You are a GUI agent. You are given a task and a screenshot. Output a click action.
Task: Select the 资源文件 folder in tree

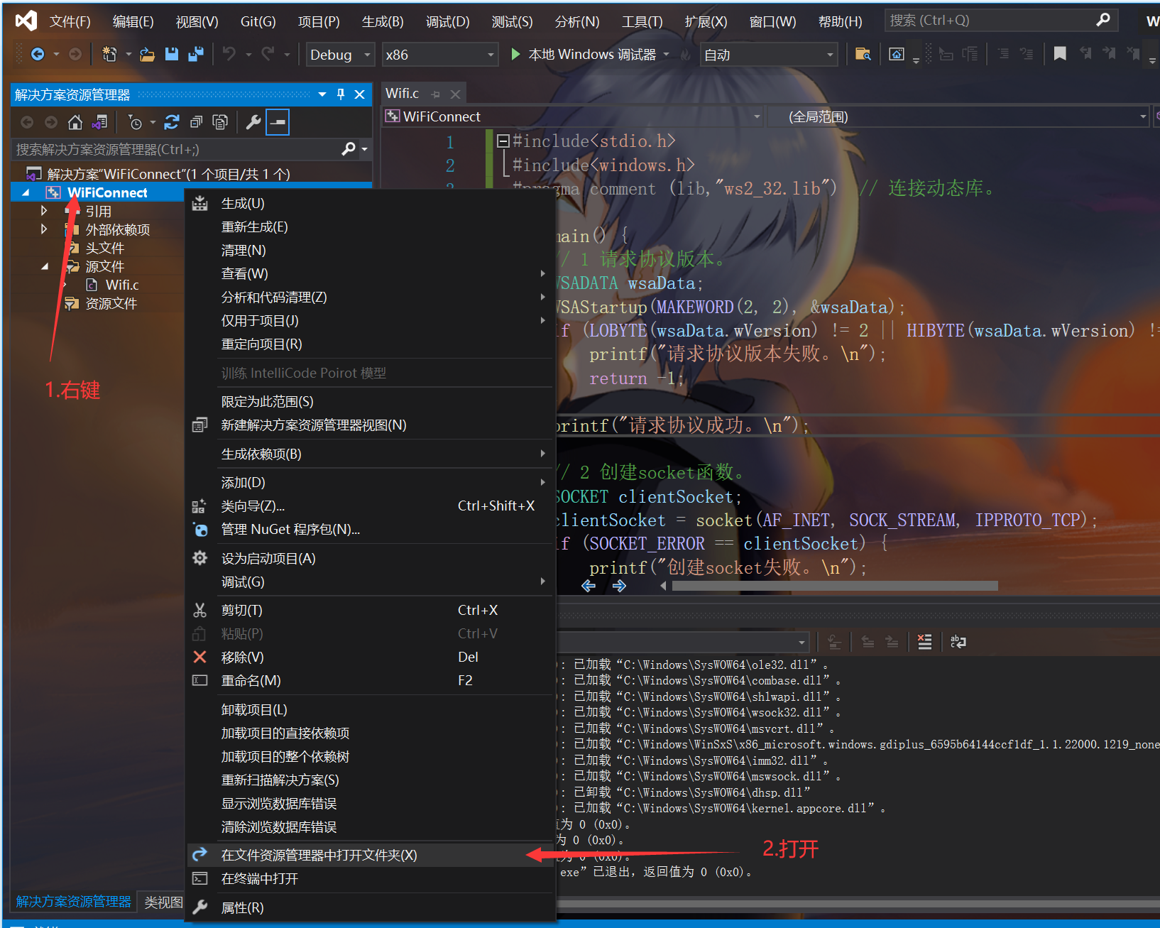(x=111, y=303)
